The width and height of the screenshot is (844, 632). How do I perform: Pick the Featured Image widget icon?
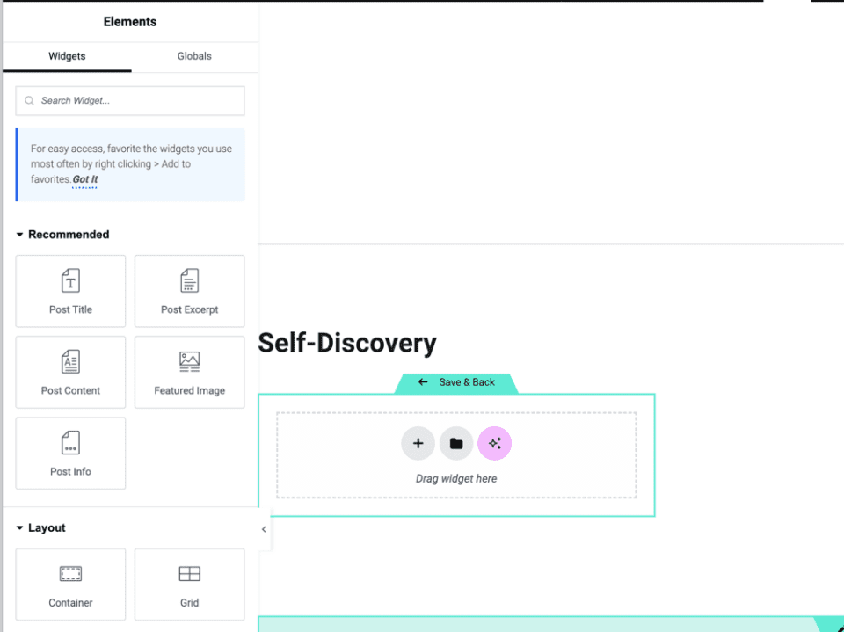pyautogui.click(x=189, y=362)
